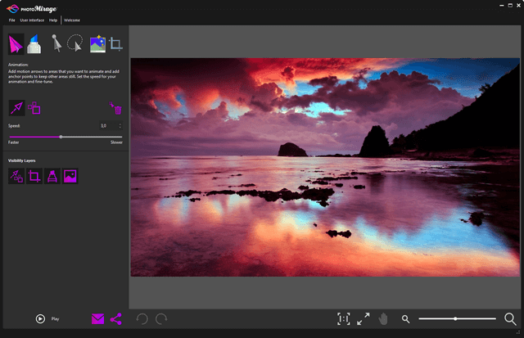524x338 pixels.
Task: Click the magenta share icon
Action: pos(115,319)
